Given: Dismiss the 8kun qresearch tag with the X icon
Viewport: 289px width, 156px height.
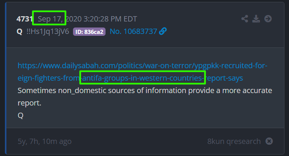Looking at the screenshot, I should [x=269, y=141].
